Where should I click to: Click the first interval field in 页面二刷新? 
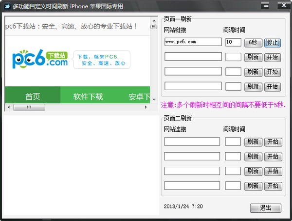(x=233, y=142)
